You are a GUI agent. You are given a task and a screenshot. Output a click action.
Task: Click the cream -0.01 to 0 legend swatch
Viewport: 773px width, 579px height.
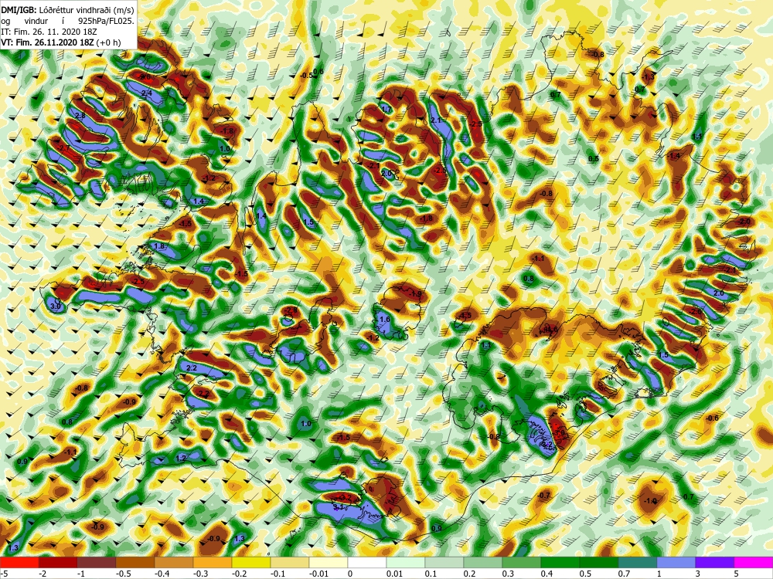point(329,562)
